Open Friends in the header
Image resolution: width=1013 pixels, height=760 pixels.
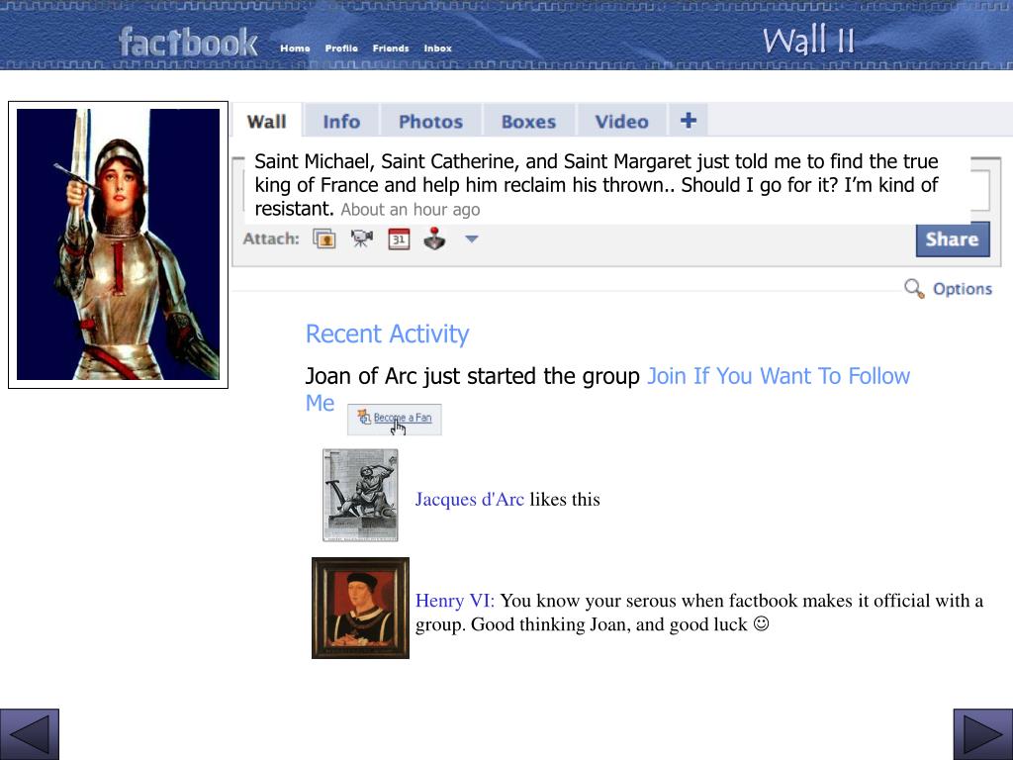391,48
